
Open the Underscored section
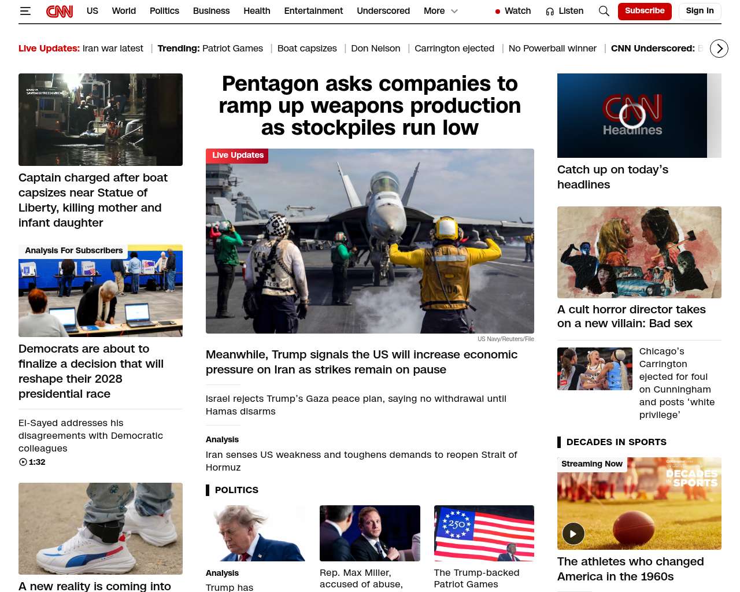pos(383,11)
